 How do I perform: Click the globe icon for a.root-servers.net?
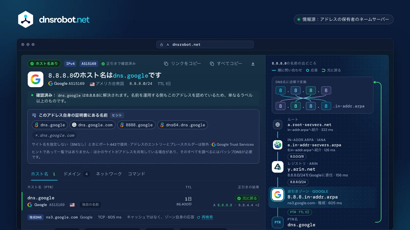(x=278, y=124)
